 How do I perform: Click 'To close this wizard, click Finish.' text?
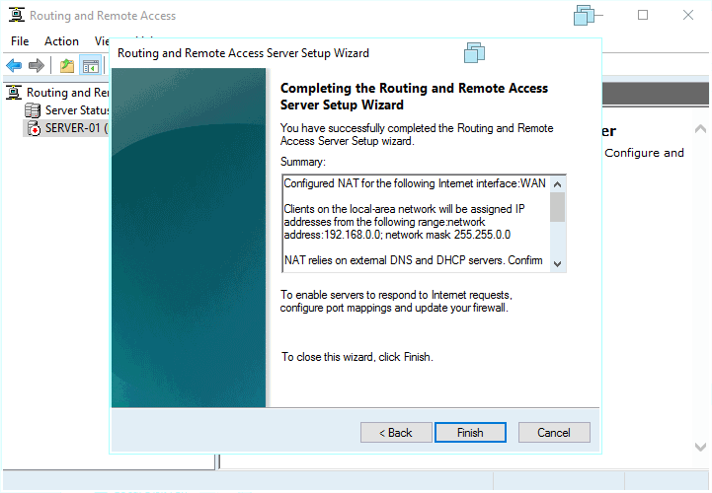coord(356,357)
